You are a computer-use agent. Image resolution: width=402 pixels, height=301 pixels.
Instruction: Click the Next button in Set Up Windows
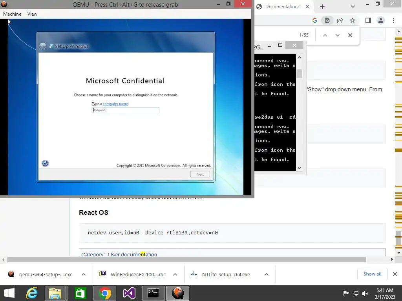click(x=200, y=174)
